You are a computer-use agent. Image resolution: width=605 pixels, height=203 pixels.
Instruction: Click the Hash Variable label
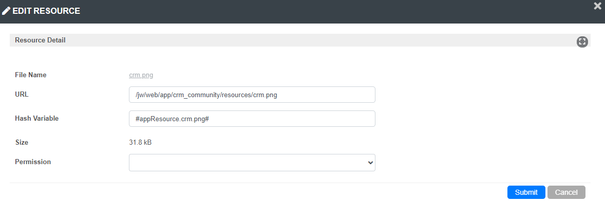pos(36,119)
